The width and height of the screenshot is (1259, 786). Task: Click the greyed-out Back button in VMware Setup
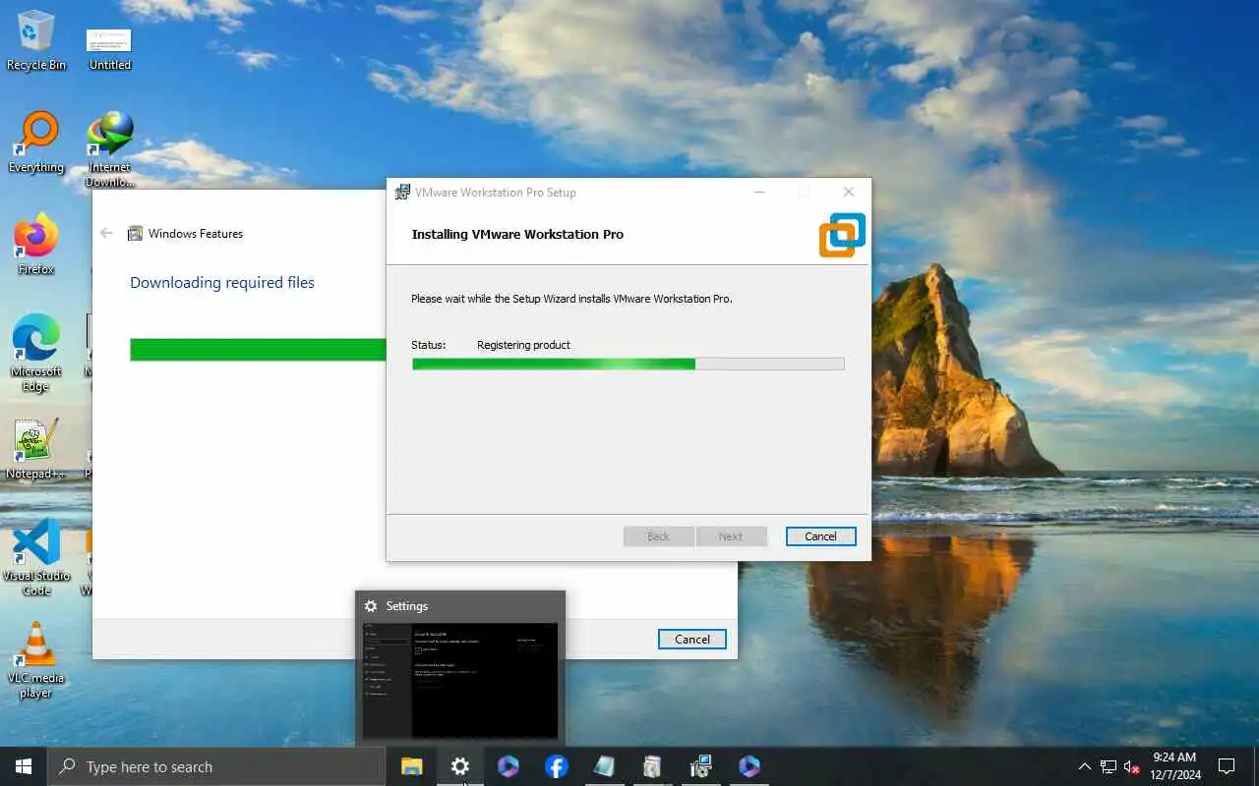(x=658, y=536)
